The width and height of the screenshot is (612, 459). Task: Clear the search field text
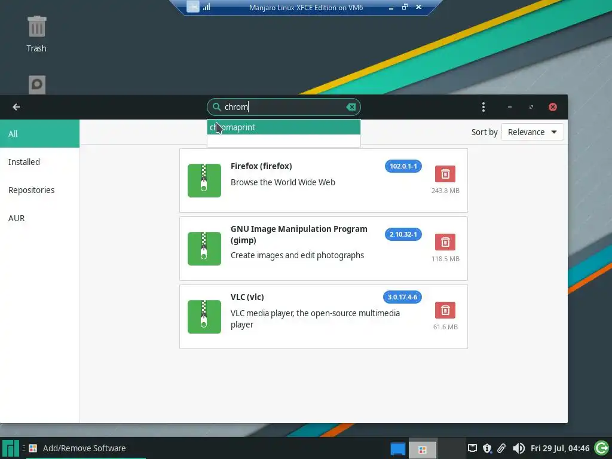pyautogui.click(x=350, y=107)
